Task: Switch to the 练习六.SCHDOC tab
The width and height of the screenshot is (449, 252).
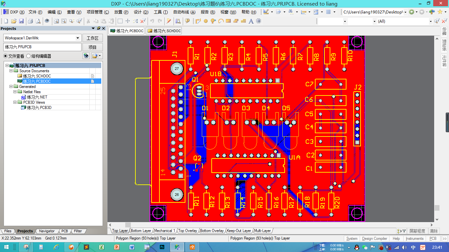Action: coord(163,31)
